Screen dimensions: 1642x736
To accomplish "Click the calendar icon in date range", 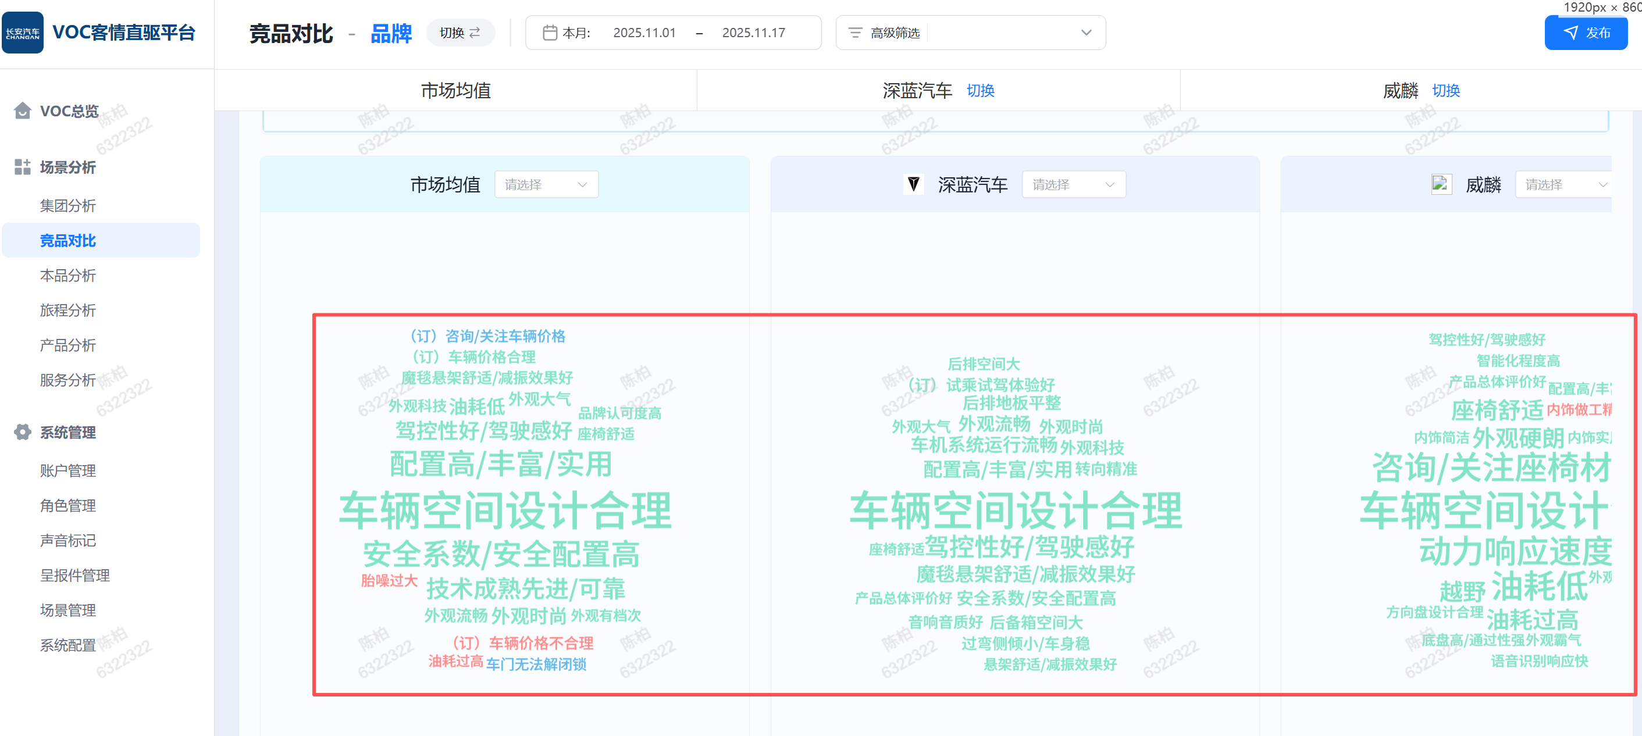I will click(x=550, y=33).
